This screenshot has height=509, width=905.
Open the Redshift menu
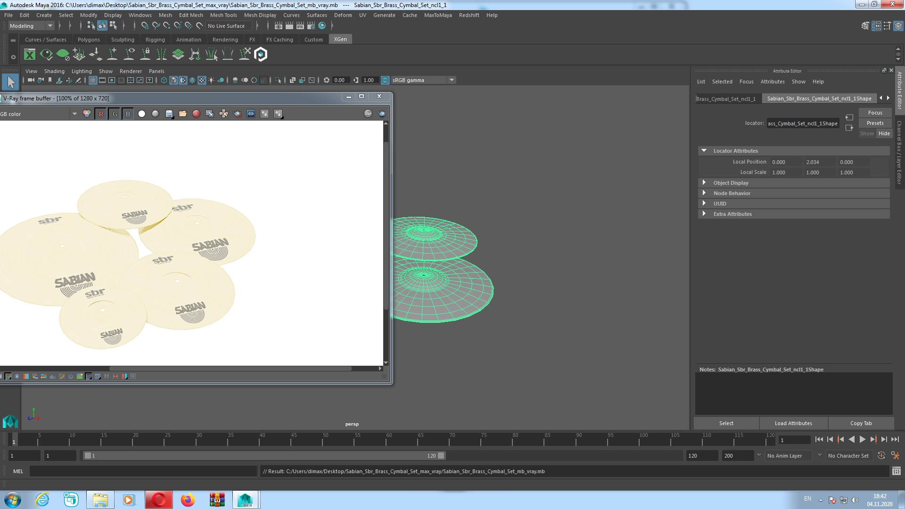coord(469,15)
